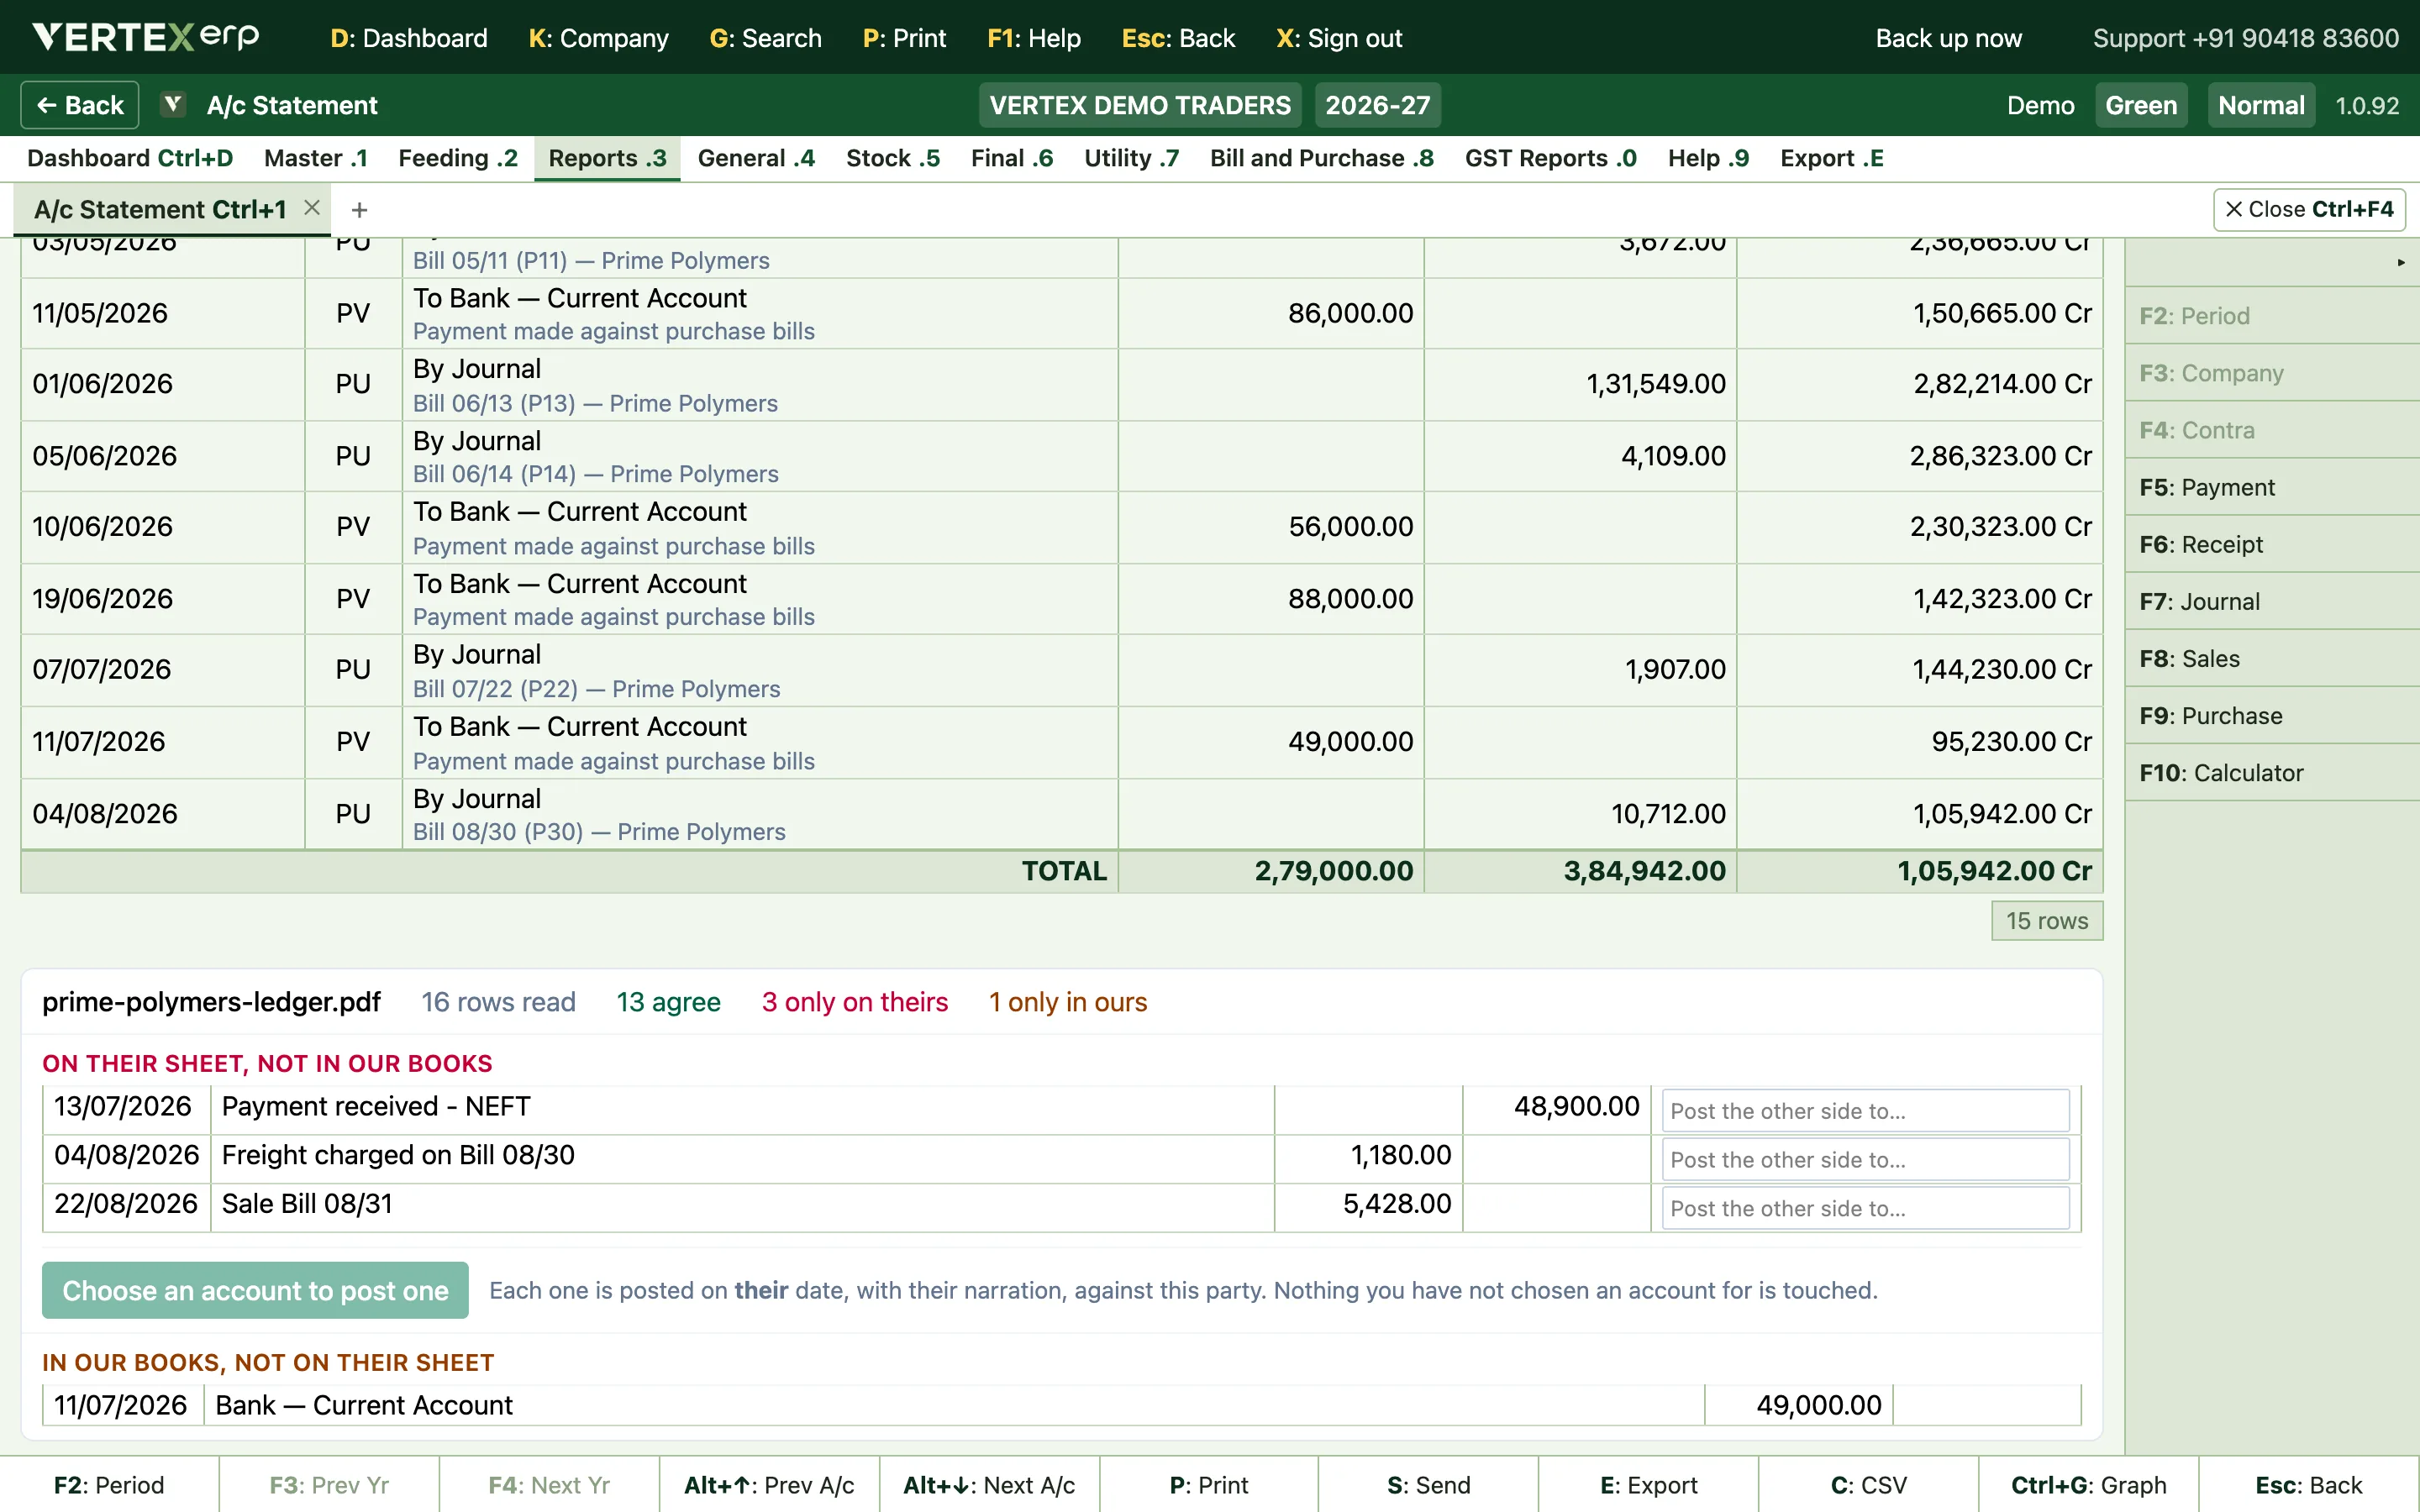Viewport: 2420px width, 1512px height.
Task: Click the Vertex logo icon beside A/c Statement
Action: [x=173, y=104]
